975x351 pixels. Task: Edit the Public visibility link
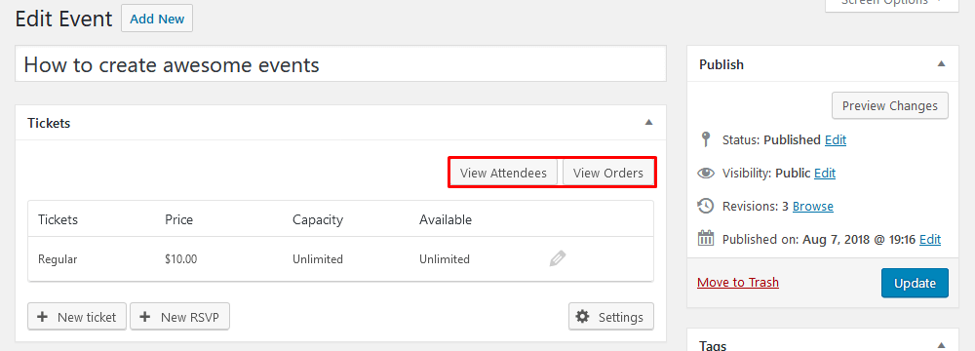pos(825,173)
